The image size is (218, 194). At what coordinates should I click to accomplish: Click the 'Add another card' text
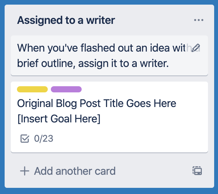click(75, 171)
